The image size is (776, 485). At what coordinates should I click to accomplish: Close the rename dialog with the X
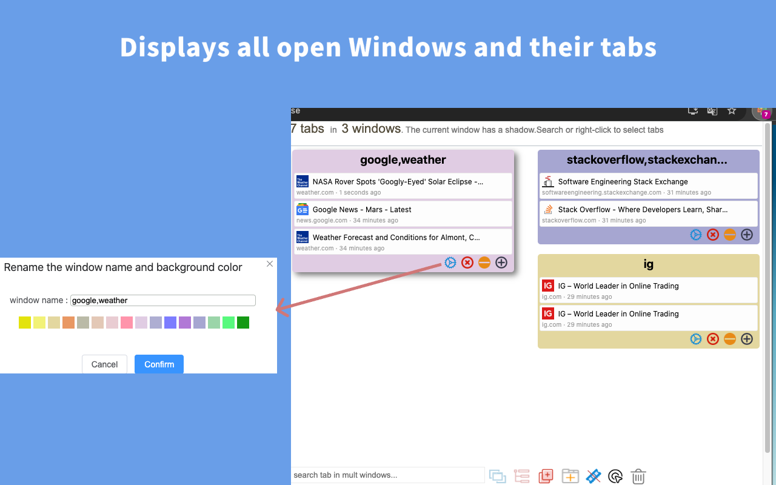pos(270,264)
